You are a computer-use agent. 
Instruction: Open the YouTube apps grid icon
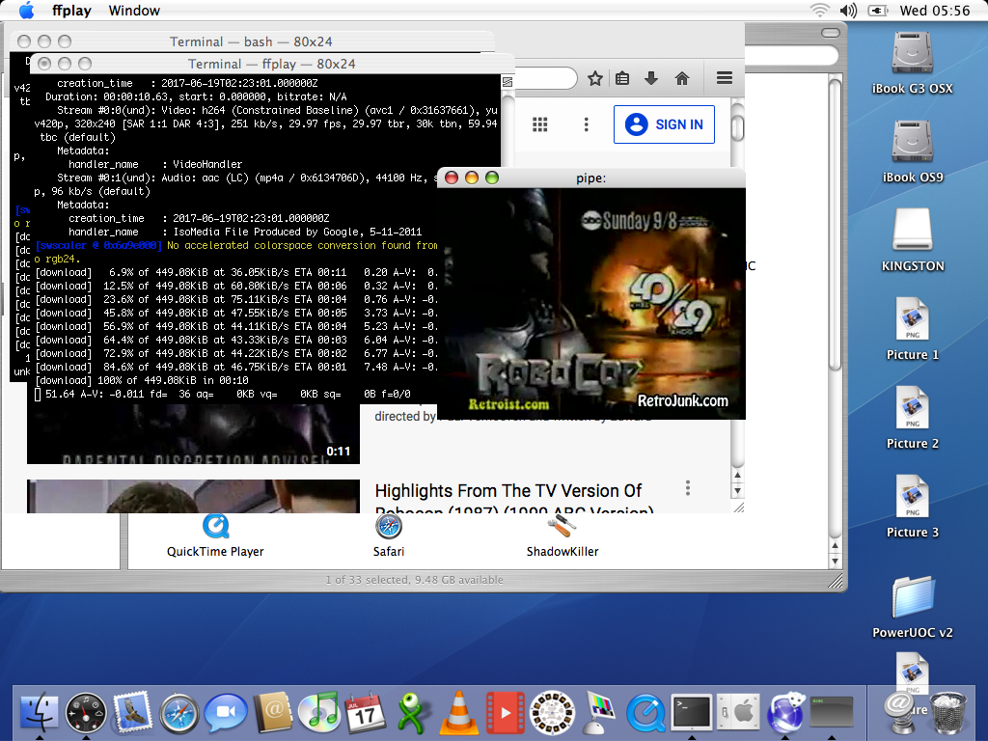click(540, 124)
